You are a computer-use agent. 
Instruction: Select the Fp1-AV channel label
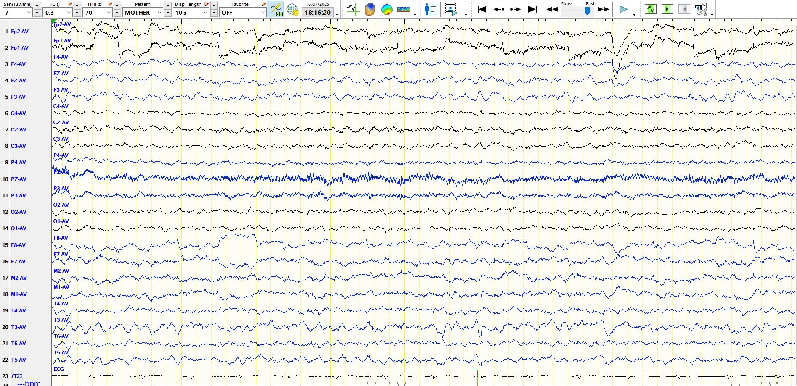point(19,48)
